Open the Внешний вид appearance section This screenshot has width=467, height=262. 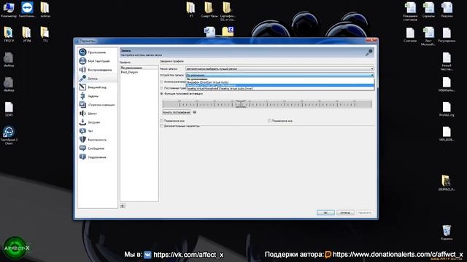pyautogui.click(x=97, y=87)
